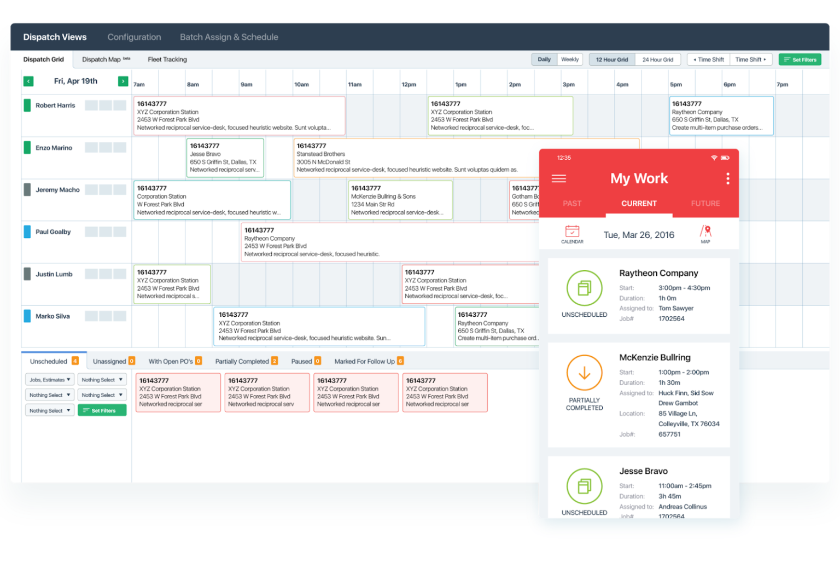Screen dimensions: 840x568
Task: Click the previous-day arrow on the date header
Action: pyautogui.click(x=28, y=80)
